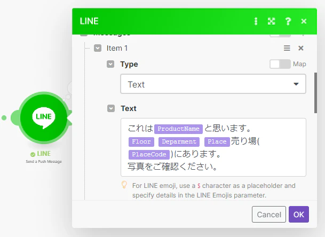Select the ProductName variable pill
This screenshot has height=237, width=325.
(178, 129)
